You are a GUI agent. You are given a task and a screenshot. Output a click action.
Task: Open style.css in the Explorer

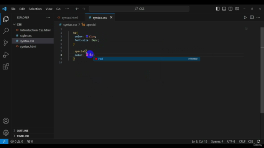click(26, 36)
